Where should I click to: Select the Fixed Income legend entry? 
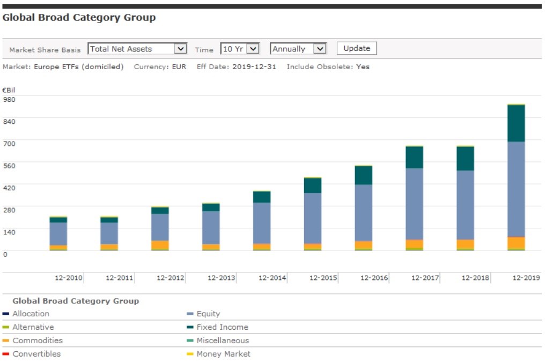pos(222,327)
